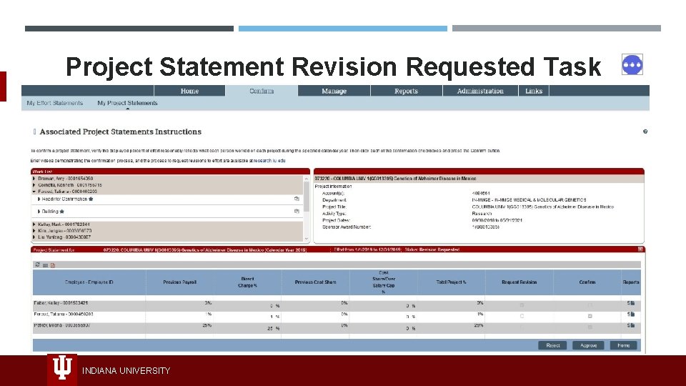686x386 pixels.
Task: Click the Work List scrollbar up arrow
Action: pos(307,179)
